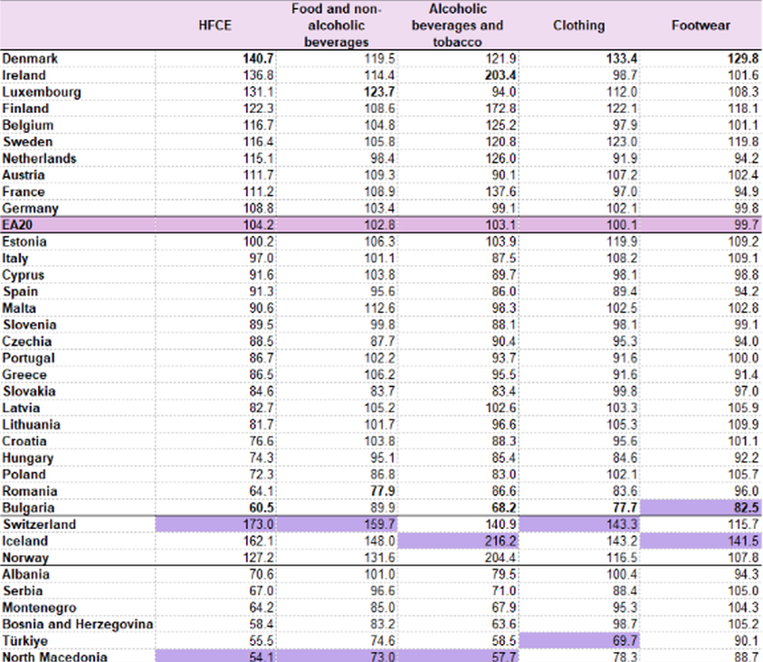Select the Footwear column header
This screenshot has height=662, width=763.
701,25
